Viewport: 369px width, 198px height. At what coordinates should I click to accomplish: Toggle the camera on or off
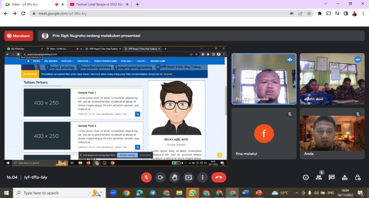click(x=160, y=177)
